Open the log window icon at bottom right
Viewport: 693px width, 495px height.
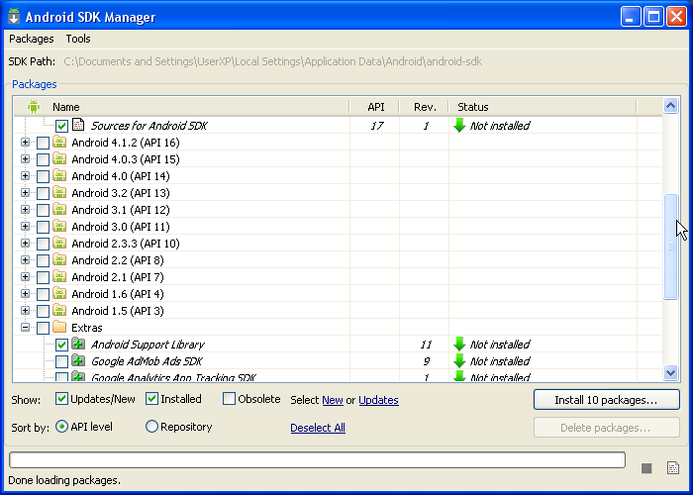[673, 467]
